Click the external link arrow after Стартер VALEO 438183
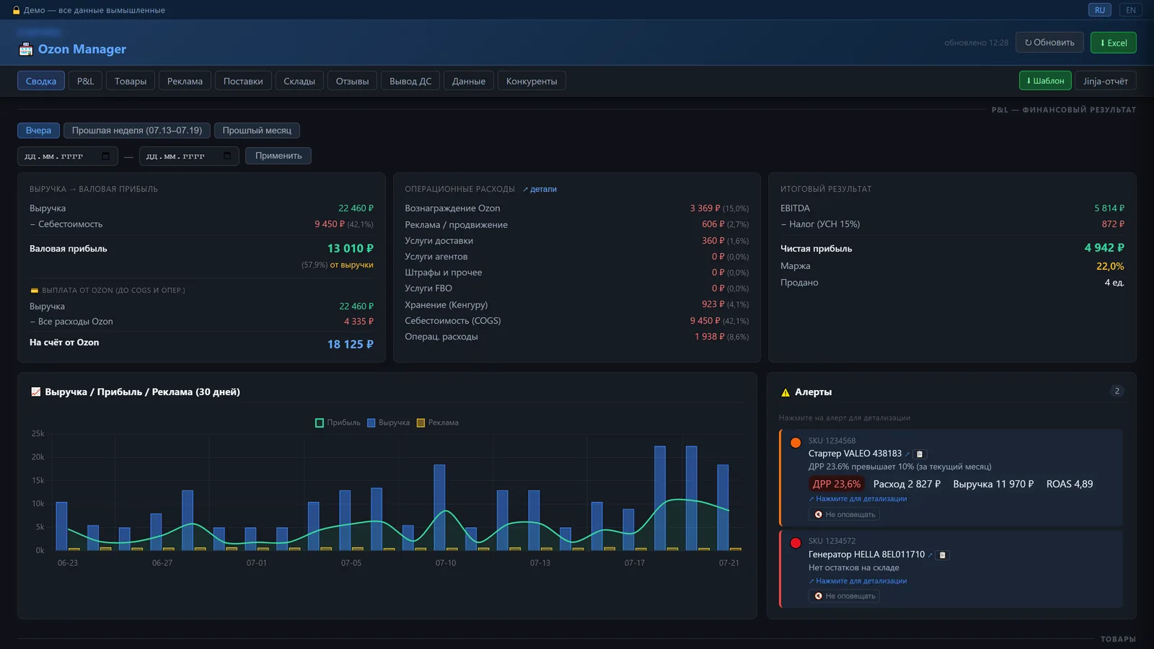 [907, 454]
